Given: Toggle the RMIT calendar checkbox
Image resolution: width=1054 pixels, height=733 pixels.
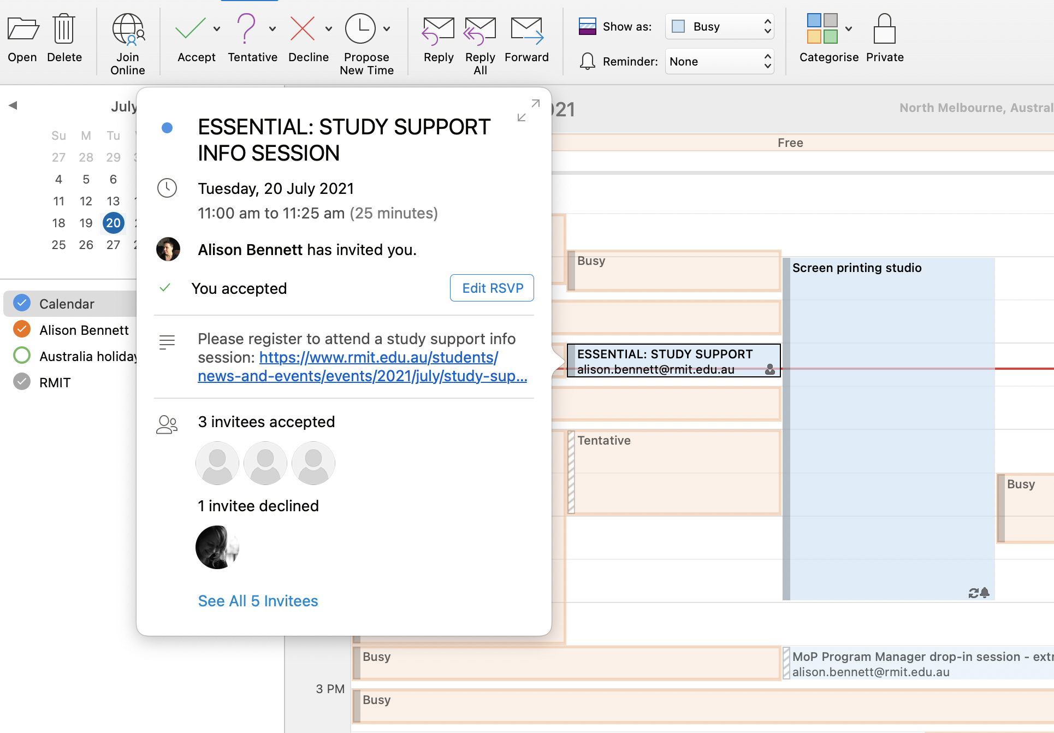Looking at the screenshot, I should (x=22, y=382).
